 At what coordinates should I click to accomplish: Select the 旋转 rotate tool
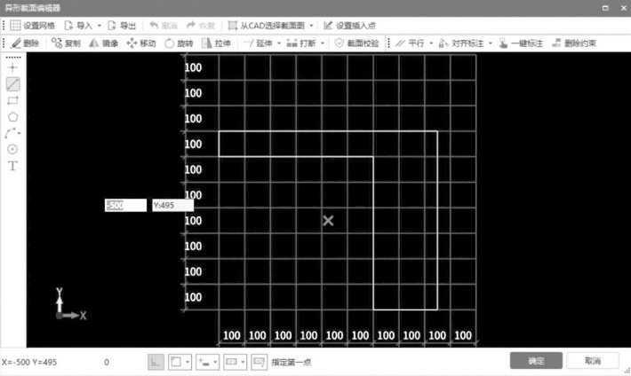[x=179, y=43]
